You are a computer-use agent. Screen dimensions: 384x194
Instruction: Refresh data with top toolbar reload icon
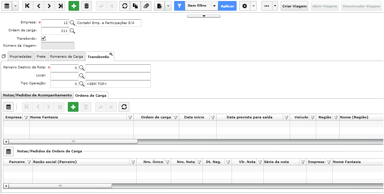[x=125, y=6]
